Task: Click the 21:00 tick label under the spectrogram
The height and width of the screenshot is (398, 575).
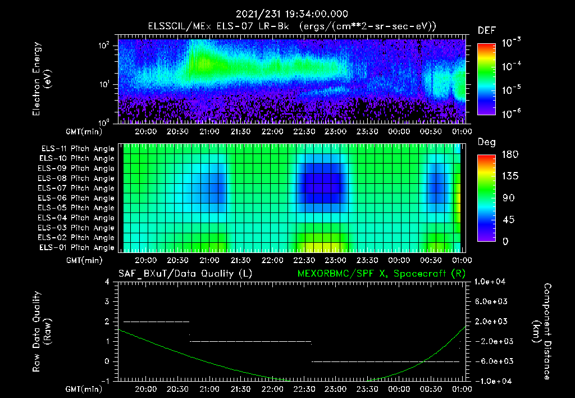Action: [x=209, y=132]
